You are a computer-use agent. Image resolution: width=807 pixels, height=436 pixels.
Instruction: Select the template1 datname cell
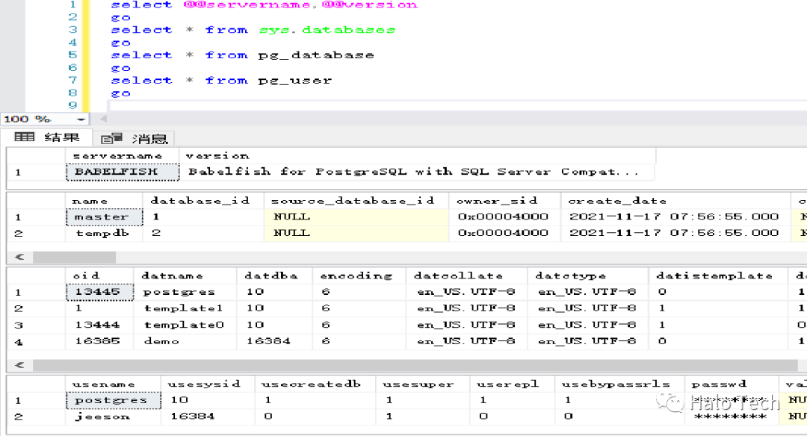pos(185,308)
